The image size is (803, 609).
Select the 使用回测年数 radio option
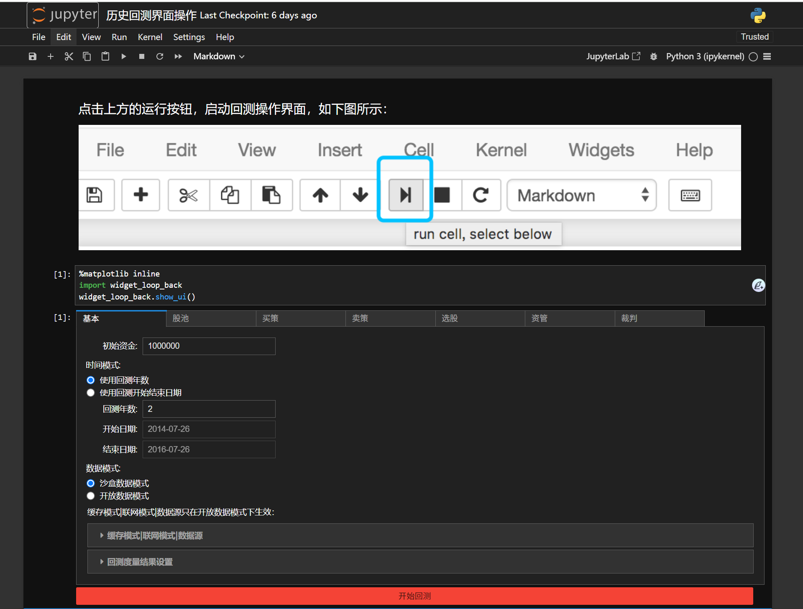(x=91, y=380)
